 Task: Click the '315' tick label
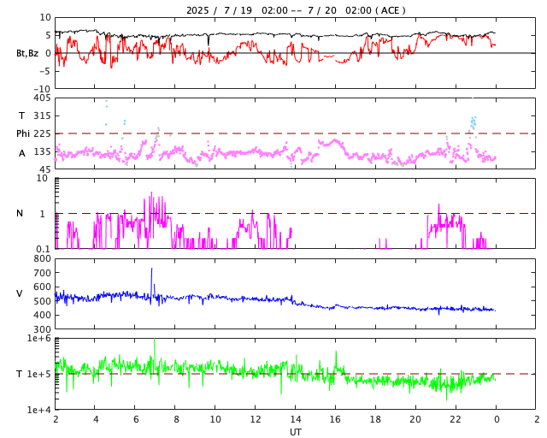click(x=42, y=115)
